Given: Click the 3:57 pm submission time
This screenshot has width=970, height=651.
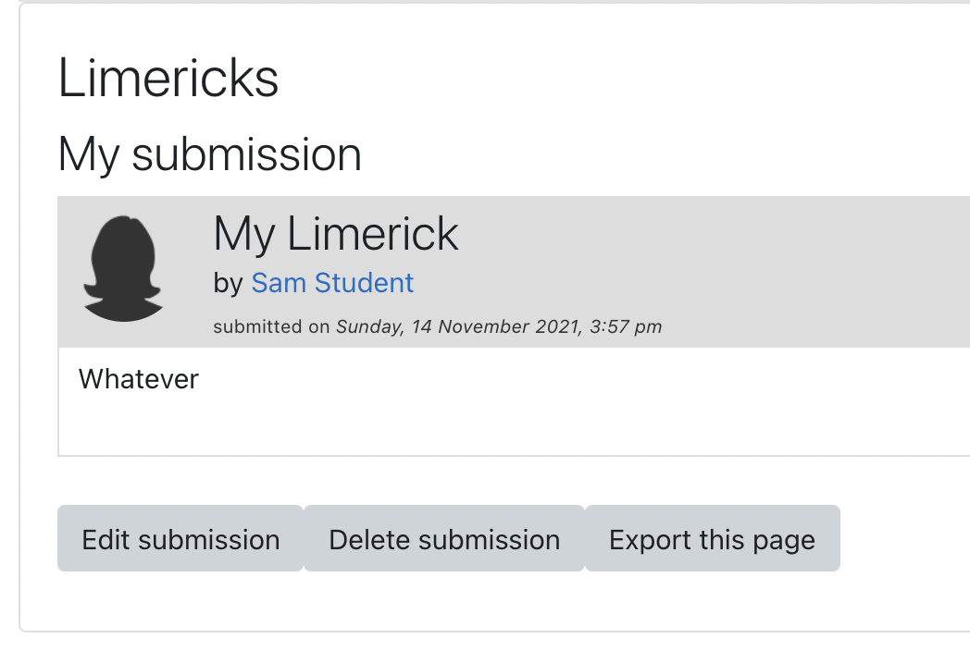Looking at the screenshot, I should click(626, 326).
